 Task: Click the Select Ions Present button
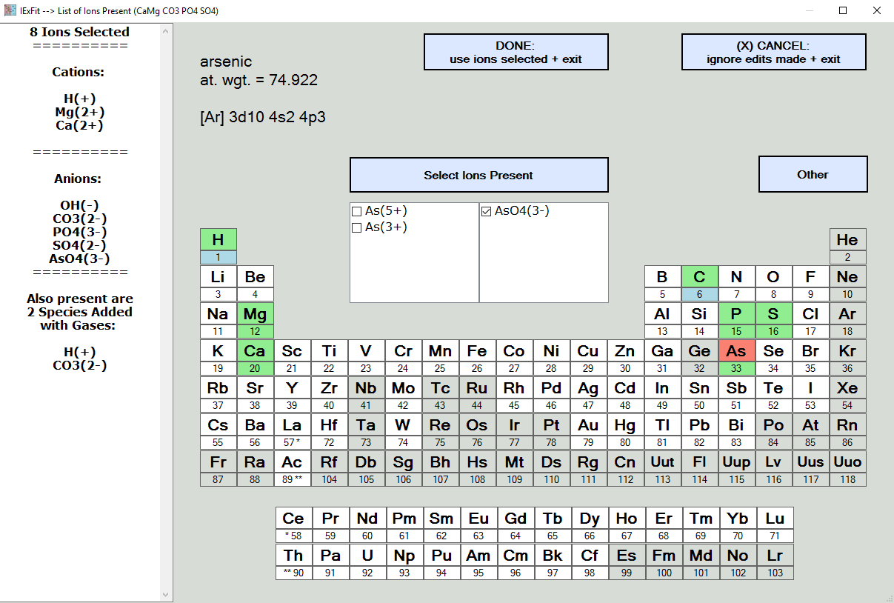[x=478, y=175]
